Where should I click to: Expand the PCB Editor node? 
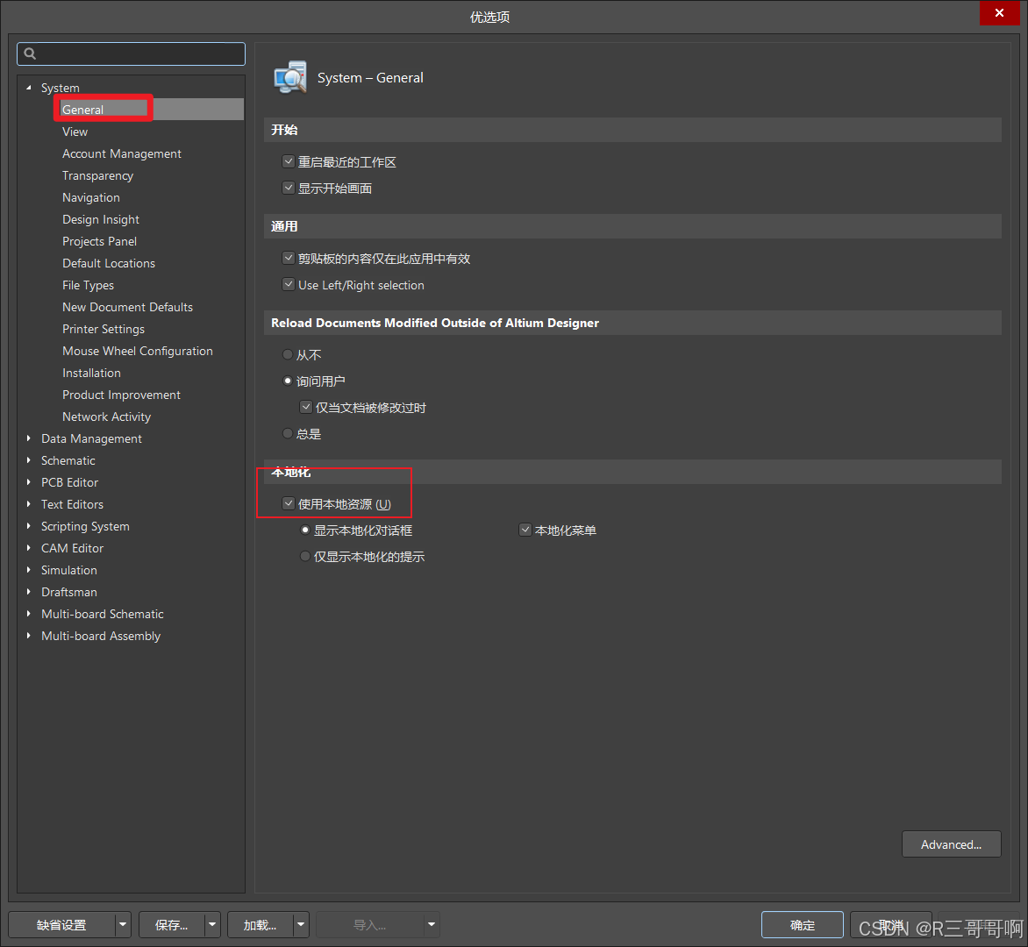pos(28,482)
